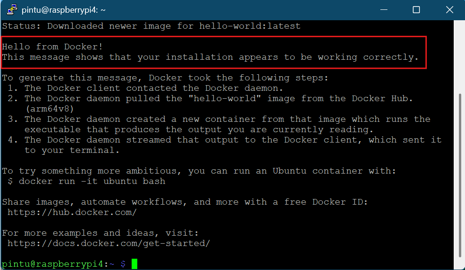Screen dimensions: 465x270
Task: Click the line "Share images, automate workflows..."
Action: pos(185,202)
